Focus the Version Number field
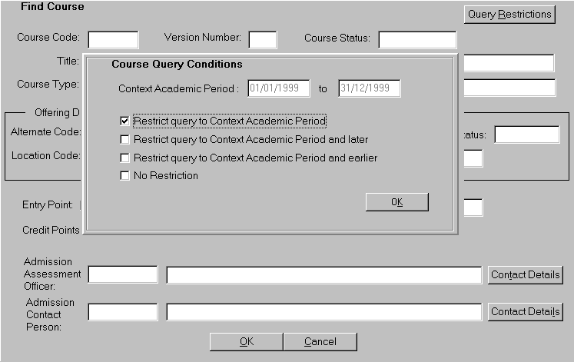Image resolution: width=574 pixels, height=362 pixels. coord(262,39)
